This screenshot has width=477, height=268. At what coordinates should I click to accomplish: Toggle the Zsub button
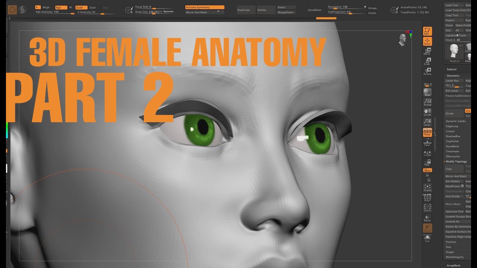point(93,7)
